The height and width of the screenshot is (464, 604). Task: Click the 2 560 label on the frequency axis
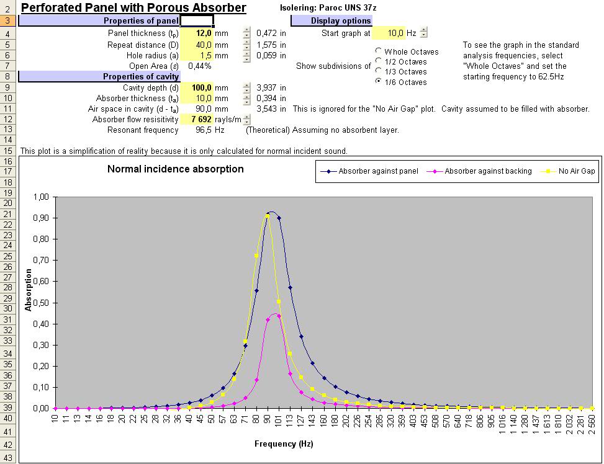coord(592,424)
